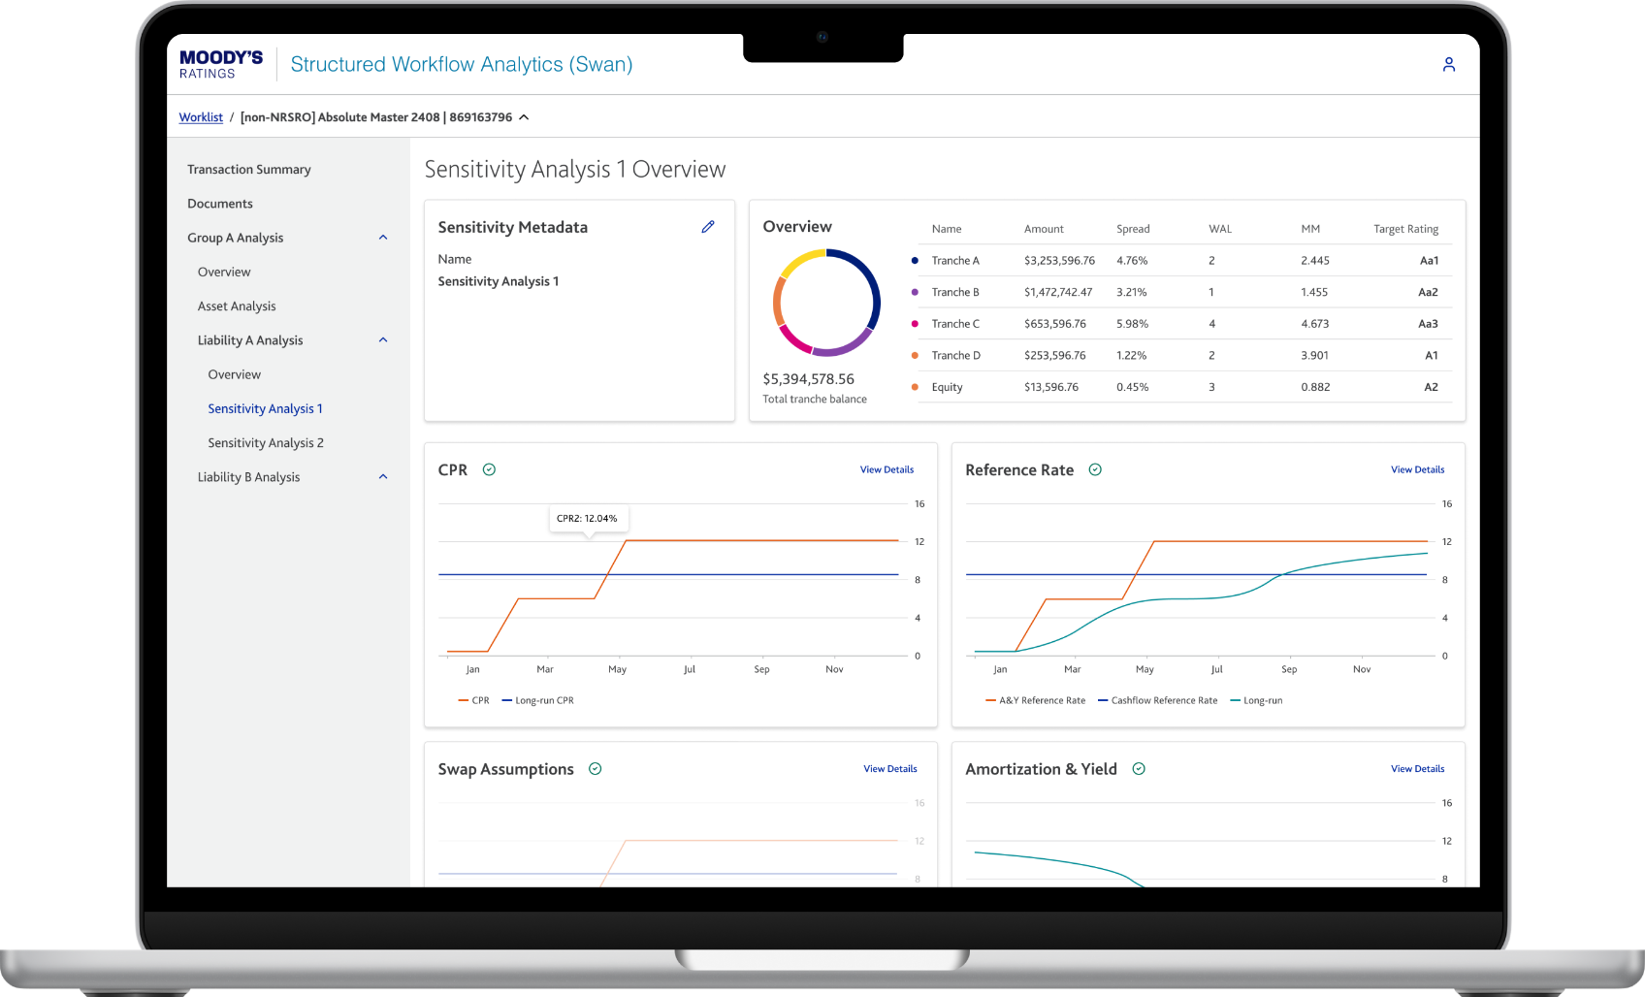This screenshot has height=997, width=1645.
Task: Open Documents in sidebar
Action: (x=220, y=204)
